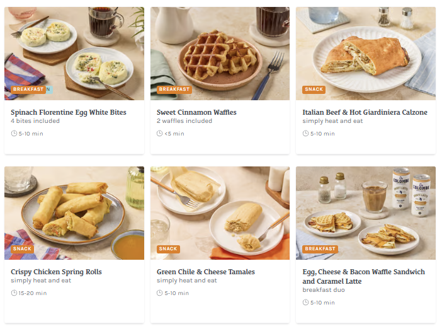Select SNACK tag on spring rolls photo
Viewport: 442px width, 331px height.
22,249
